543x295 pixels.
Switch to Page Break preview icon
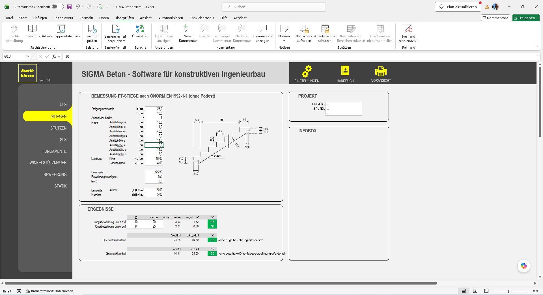pos(486,291)
